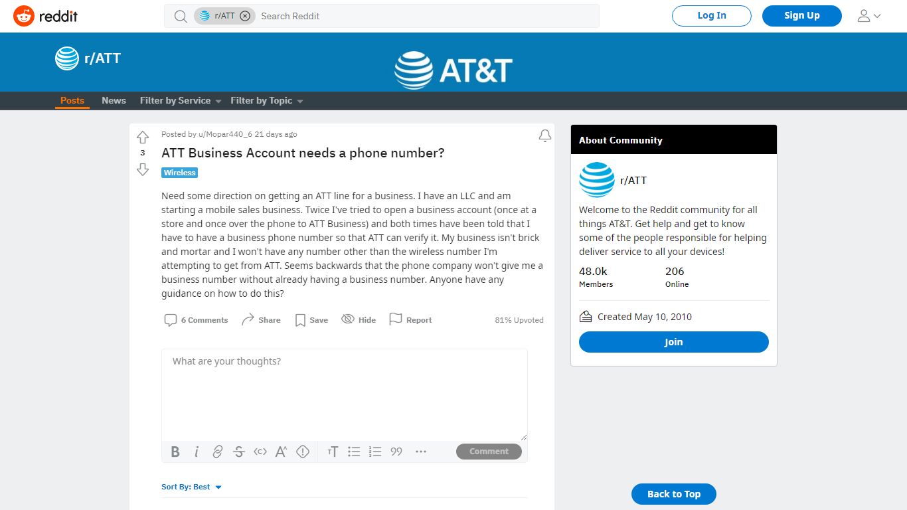Viewport: 907px width, 510px height.
Task: Click the post title text
Action: tap(303, 153)
